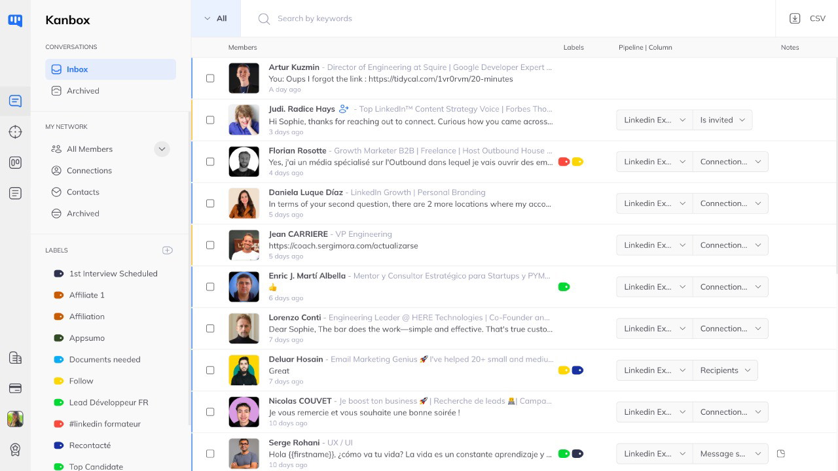Image resolution: width=838 pixels, height=471 pixels.
Task: Open Enric J. Martí Albella's pipeline dropdown
Action: coord(654,287)
